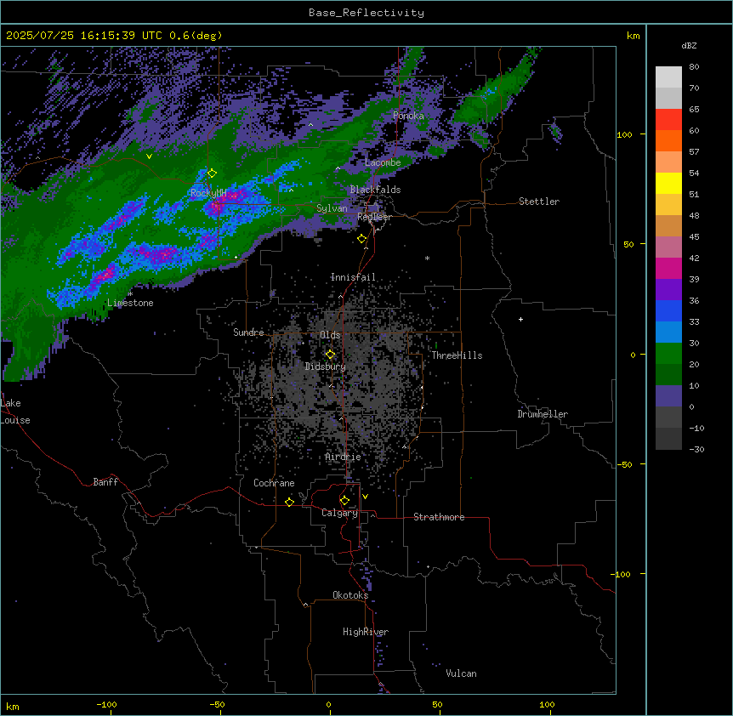Click the dark green 10-20 dBZ legend swatch
This screenshot has height=716, width=733.
[x=668, y=374]
